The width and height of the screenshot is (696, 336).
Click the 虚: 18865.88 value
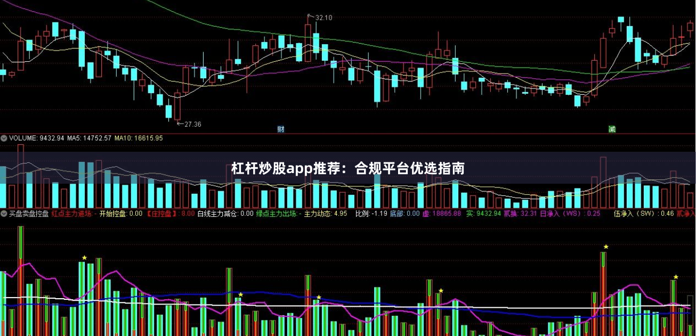point(442,214)
